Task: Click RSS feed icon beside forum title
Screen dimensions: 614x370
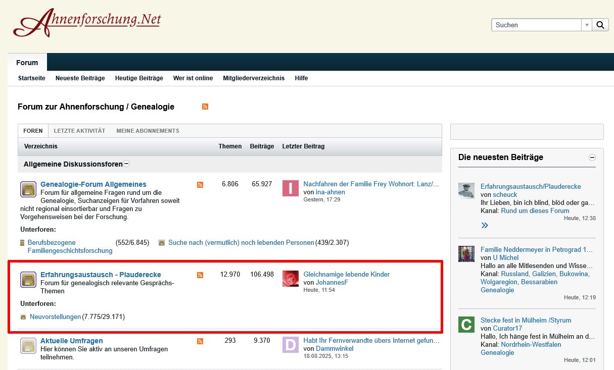Action: 205,107
